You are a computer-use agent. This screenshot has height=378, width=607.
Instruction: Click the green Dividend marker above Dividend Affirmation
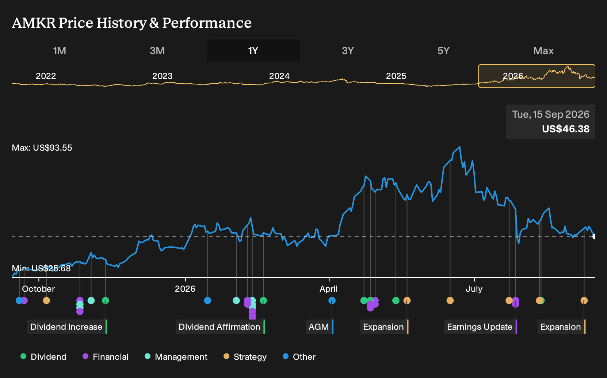(263, 300)
